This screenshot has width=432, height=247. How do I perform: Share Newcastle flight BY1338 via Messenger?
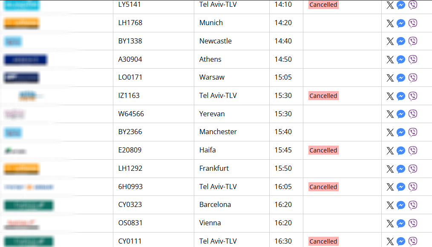pyautogui.click(x=401, y=41)
